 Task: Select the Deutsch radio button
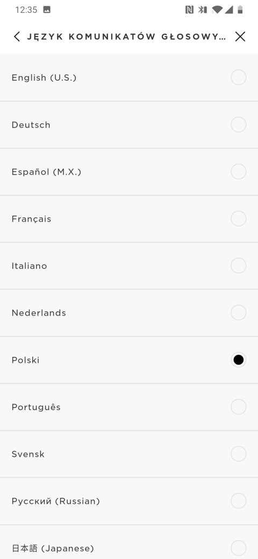pyautogui.click(x=239, y=124)
